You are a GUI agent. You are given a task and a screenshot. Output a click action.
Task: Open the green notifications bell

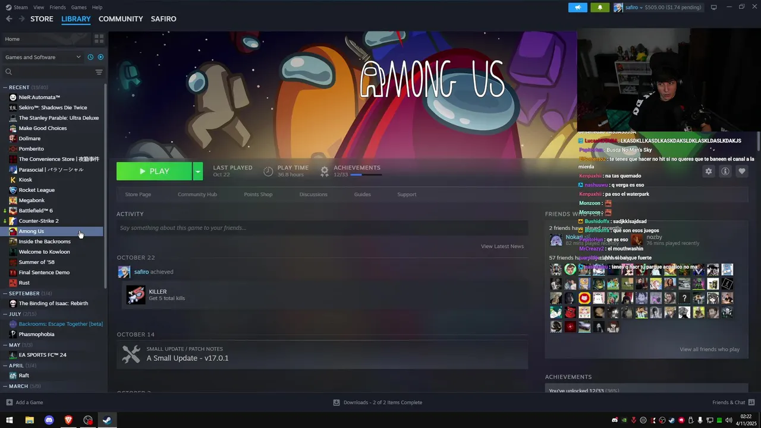click(600, 7)
